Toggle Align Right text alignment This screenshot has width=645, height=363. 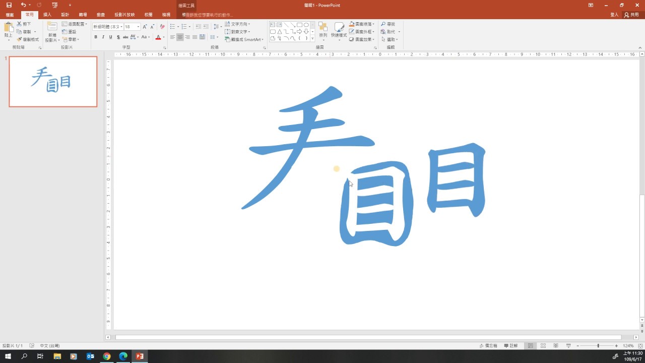point(187,37)
